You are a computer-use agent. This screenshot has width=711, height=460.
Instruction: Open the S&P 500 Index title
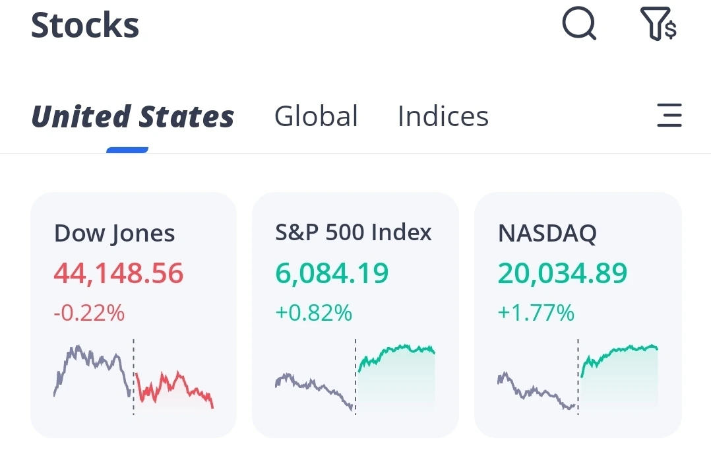coord(354,232)
